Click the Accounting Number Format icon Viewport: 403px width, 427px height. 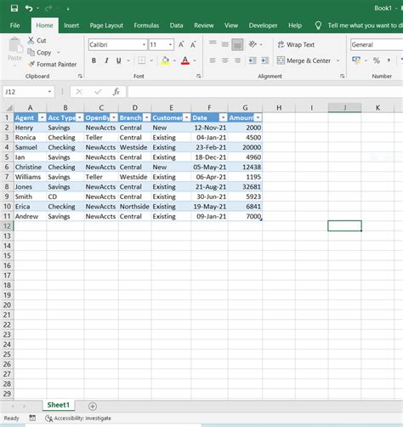[x=356, y=60]
